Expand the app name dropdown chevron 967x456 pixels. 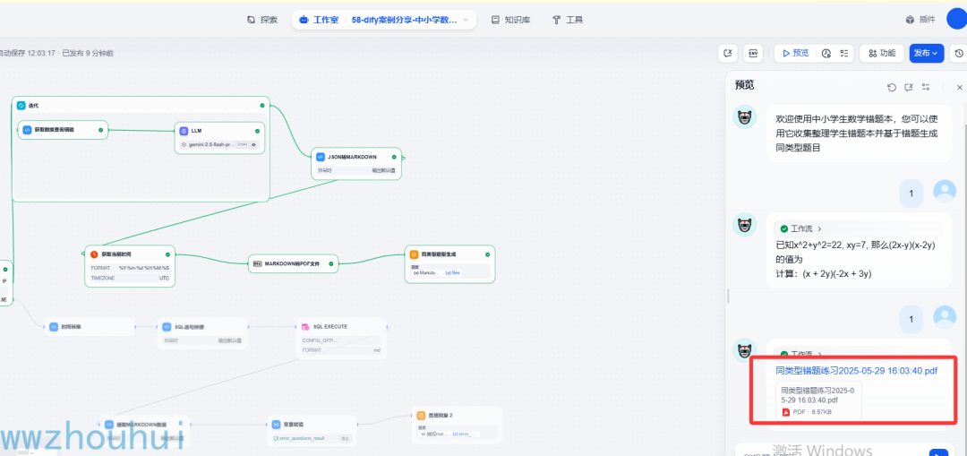[466, 20]
